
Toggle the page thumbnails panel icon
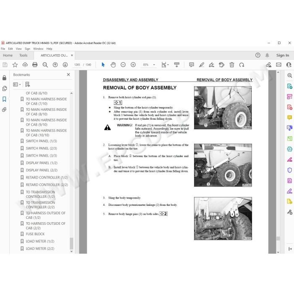click(x=4, y=88)
